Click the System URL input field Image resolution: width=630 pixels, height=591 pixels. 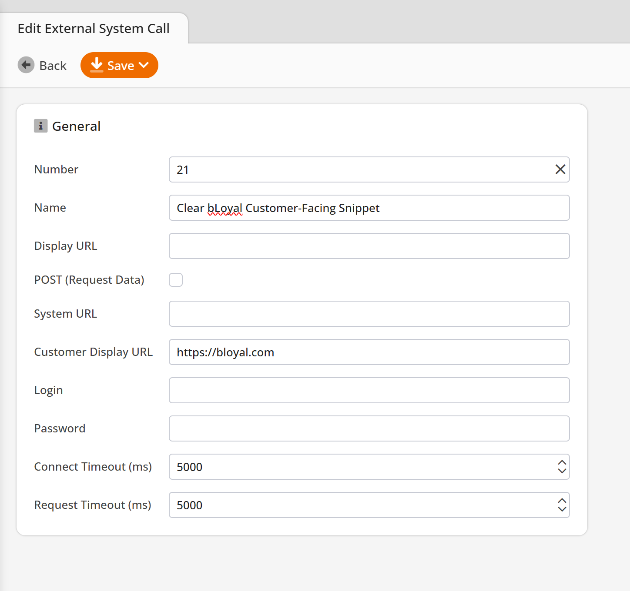click(x=369, y=314)
